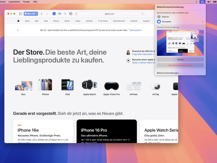
Task: Click the battery icon in the menu bar
Action: coord(215,2)
